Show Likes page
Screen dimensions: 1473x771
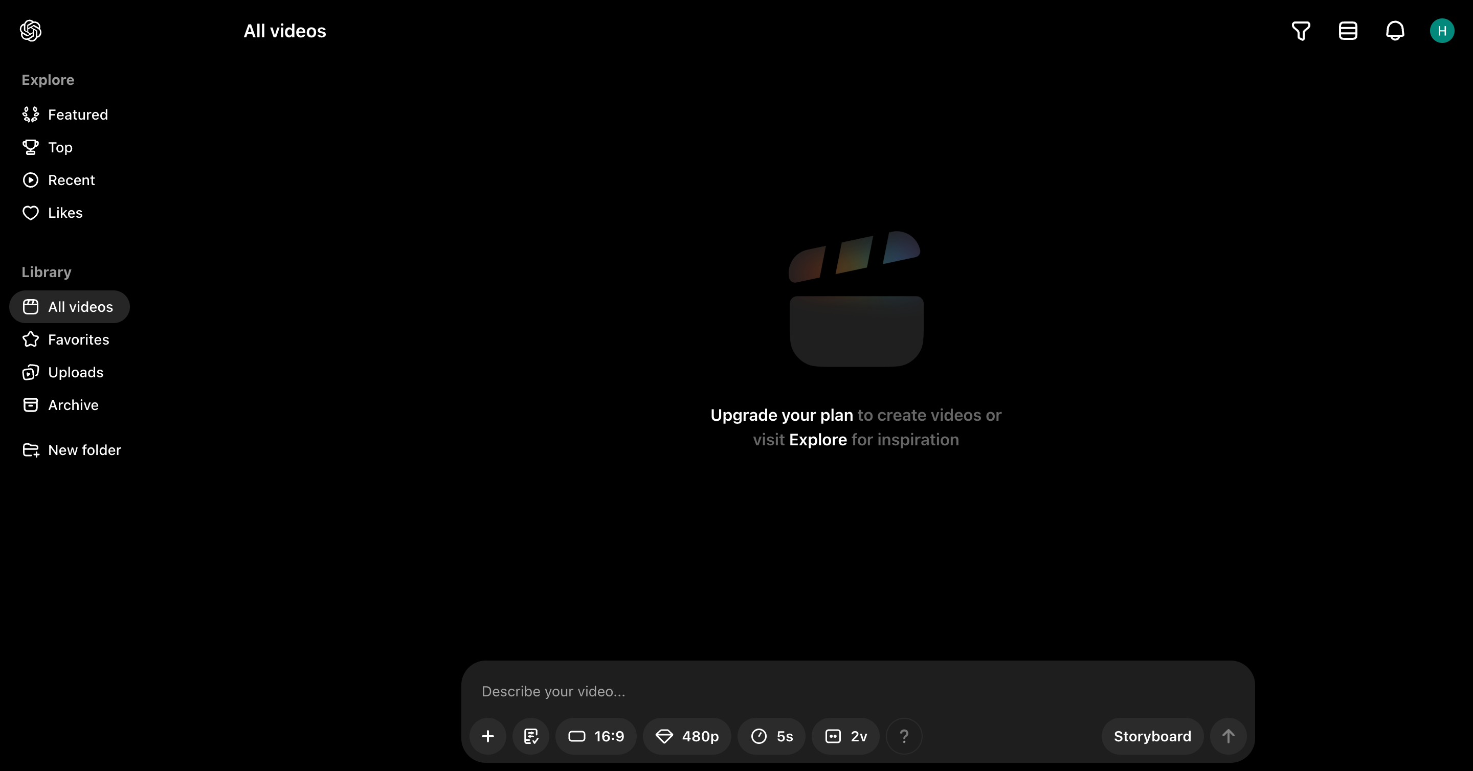pyautogui.click(x=53, y=213)
